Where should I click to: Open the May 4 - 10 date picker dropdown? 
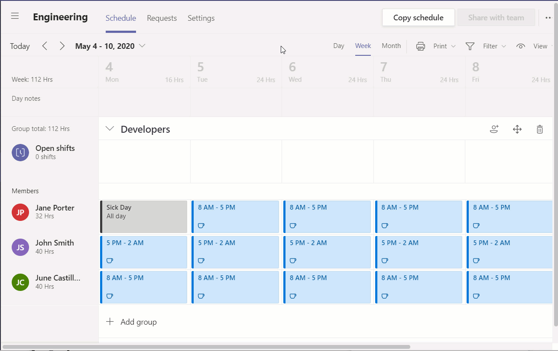coord(143,46)
